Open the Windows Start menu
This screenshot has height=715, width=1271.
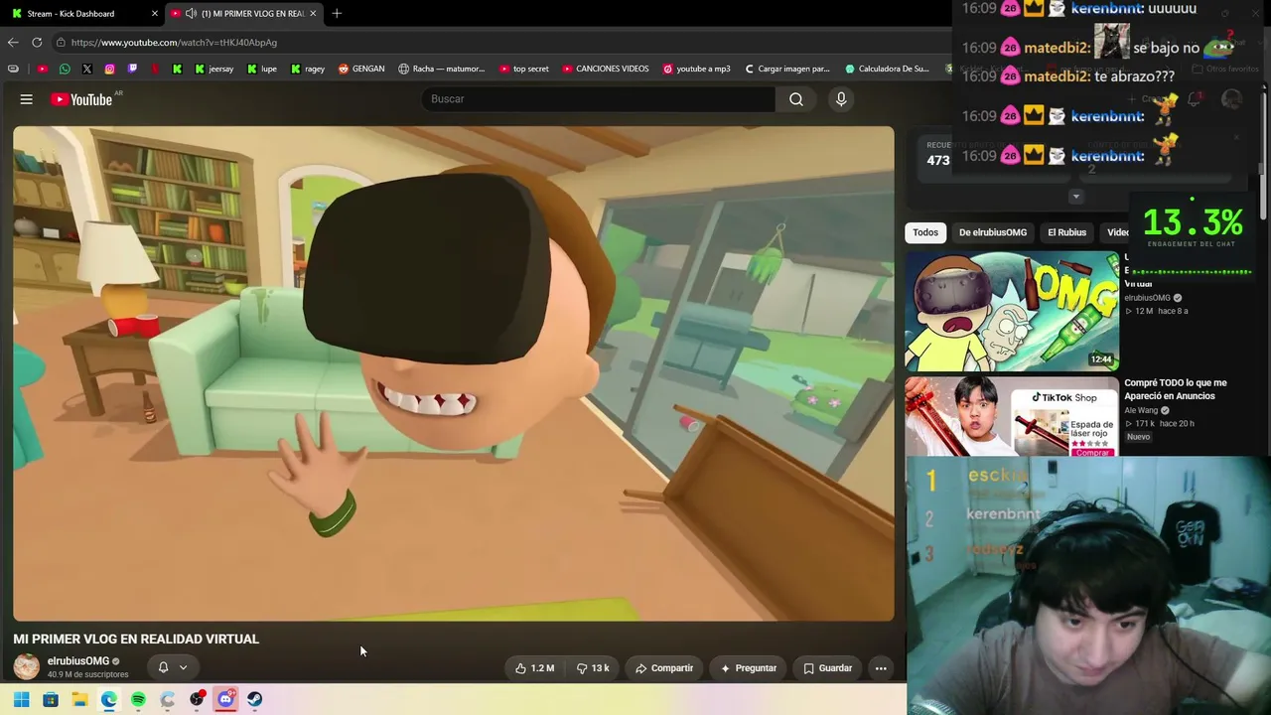pyautogui.click(x=22, y=699)
